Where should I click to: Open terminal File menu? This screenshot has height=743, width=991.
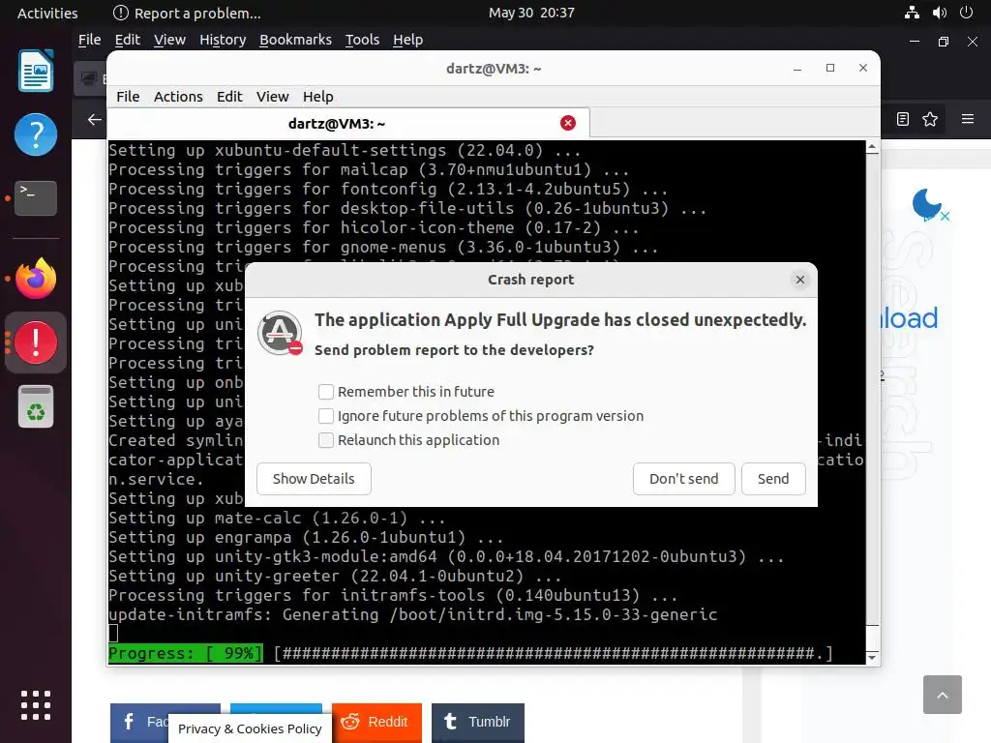(128, 97)
